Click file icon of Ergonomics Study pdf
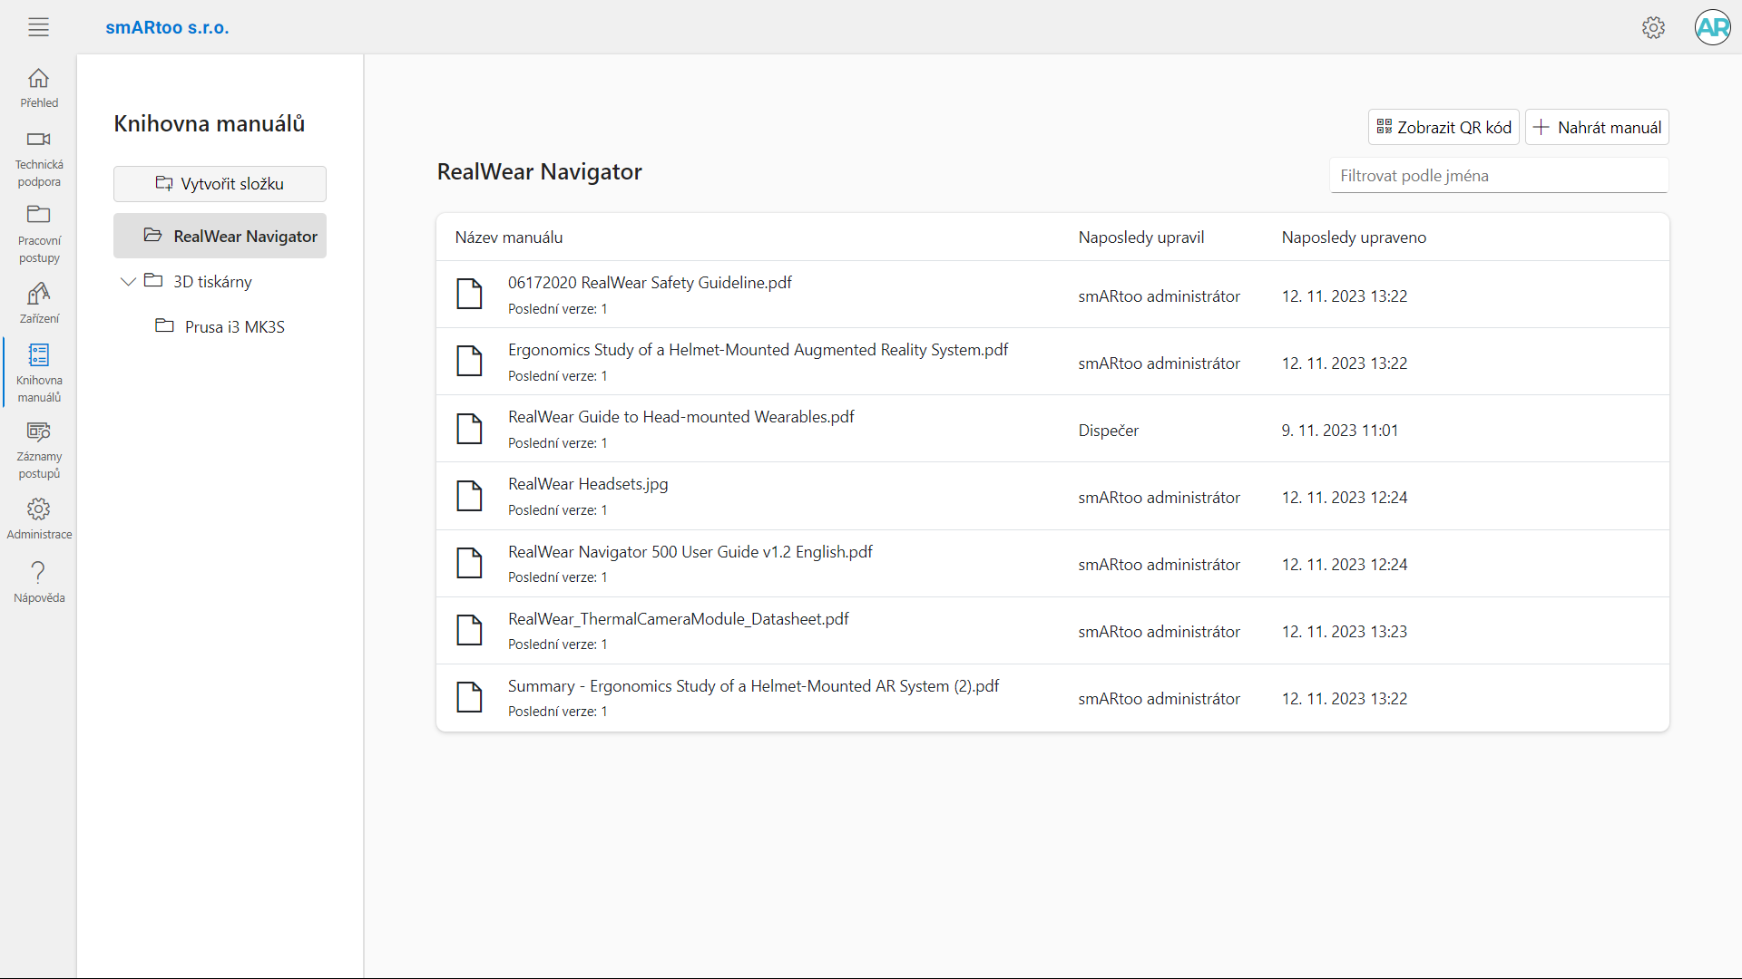 469,361
